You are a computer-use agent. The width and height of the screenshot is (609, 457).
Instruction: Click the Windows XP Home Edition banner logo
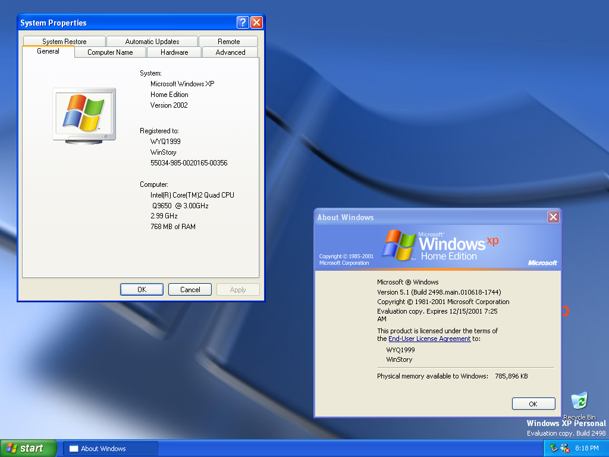tap(440, 245)
